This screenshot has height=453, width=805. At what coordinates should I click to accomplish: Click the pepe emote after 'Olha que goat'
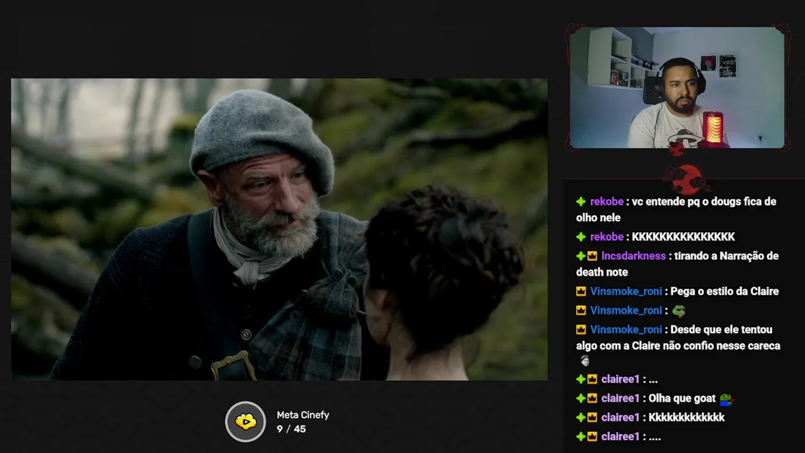point(726,398)
